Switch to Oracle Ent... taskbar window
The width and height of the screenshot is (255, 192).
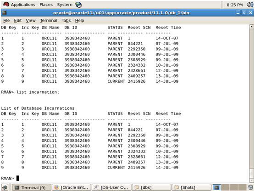tap(72, 187)
